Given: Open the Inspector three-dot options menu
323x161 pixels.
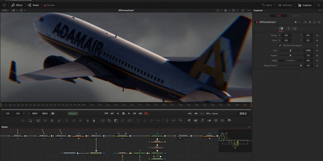Looking at the screenshot, I should pos(319,10).
